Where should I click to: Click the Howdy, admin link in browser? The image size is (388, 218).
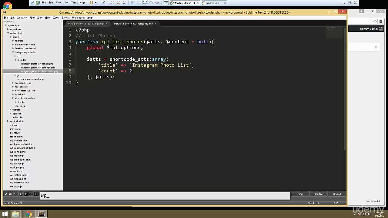pos(369,29)
